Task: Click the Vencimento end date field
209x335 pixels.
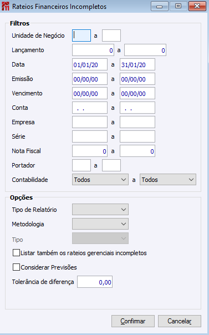Action: click(137, 93)
